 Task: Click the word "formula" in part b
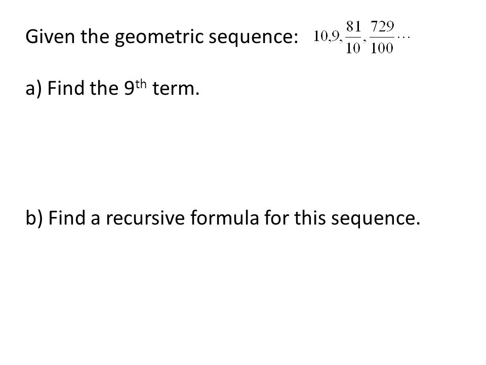(224, 217)
